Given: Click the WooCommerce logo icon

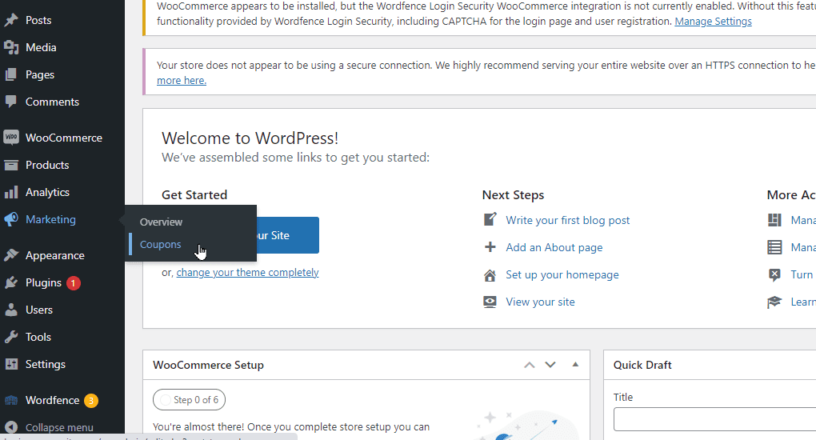Looking at the screenshot, I should click(11, 138).
